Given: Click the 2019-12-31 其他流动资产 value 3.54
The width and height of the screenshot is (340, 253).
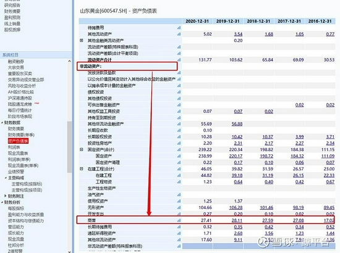Looking at the screenshot, I should pos(238,34).
